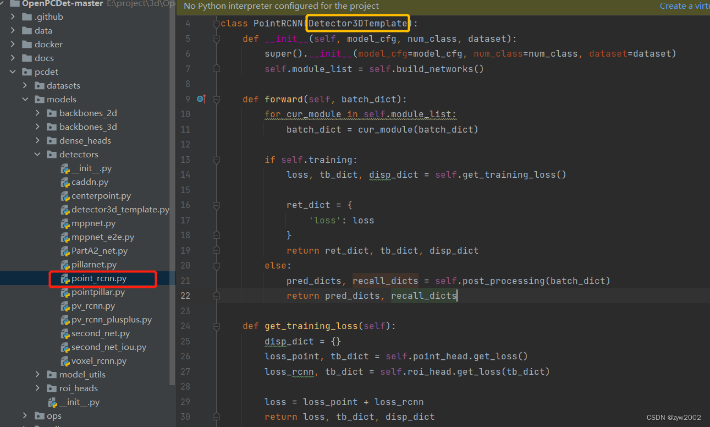Click Detector3DTemplate base class name

pyautogui.click(x=358, y=24)
